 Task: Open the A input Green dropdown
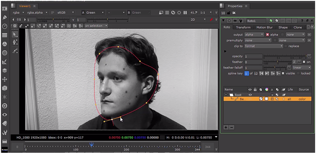(x=94, y=12)
